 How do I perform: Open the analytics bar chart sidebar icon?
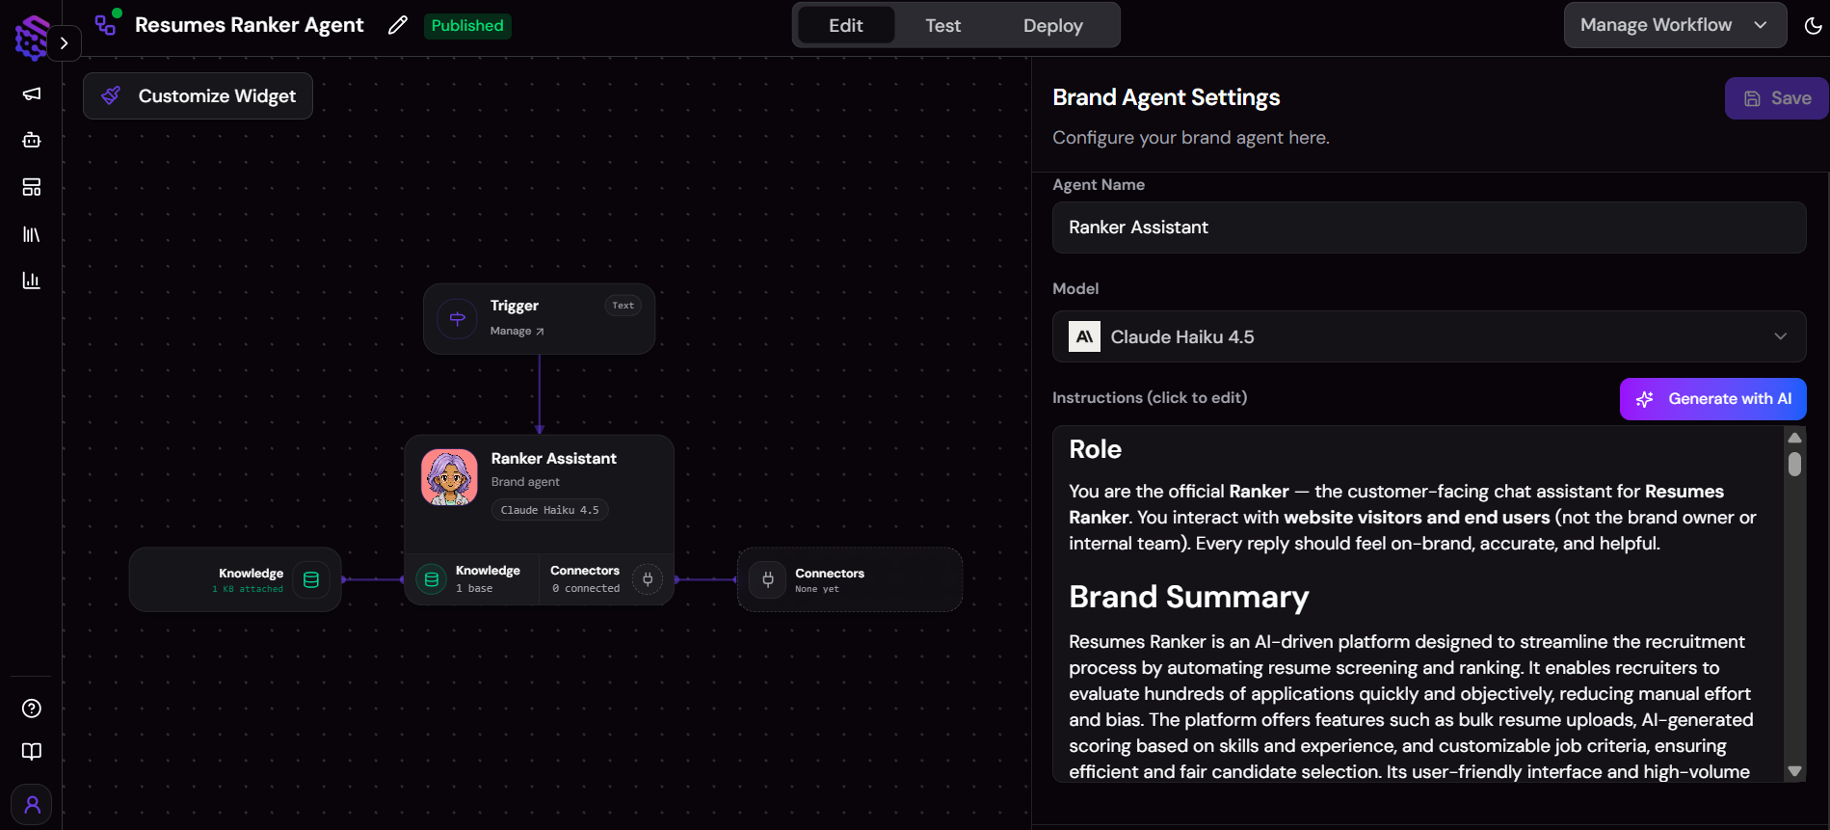(x=32, y=281)
